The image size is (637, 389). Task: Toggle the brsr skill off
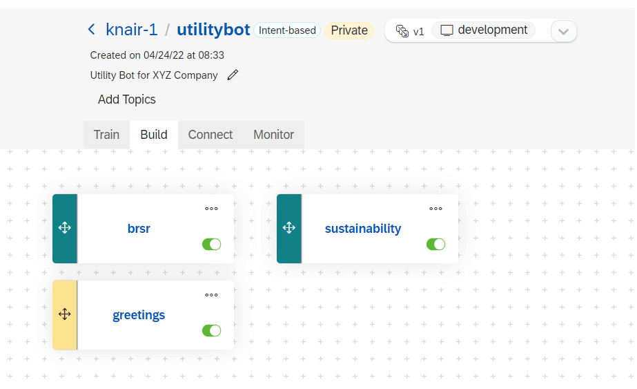(212, 244)
